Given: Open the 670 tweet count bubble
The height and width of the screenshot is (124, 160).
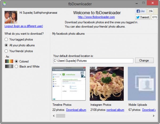Looking at the screenshot, I should [154, 17].
